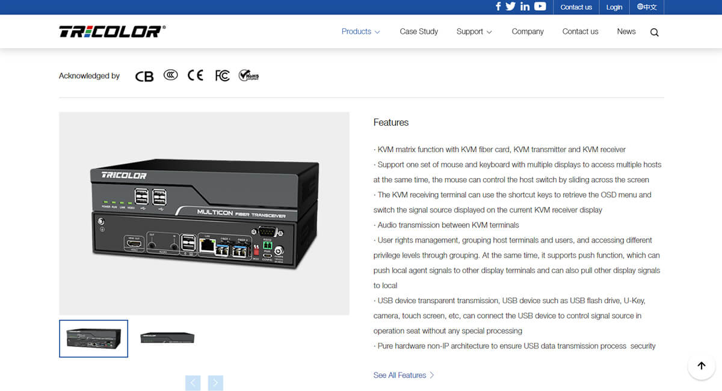The image size is (722, 391).
Task: Expand the Products dropdown menu
Action: point(360,32)
